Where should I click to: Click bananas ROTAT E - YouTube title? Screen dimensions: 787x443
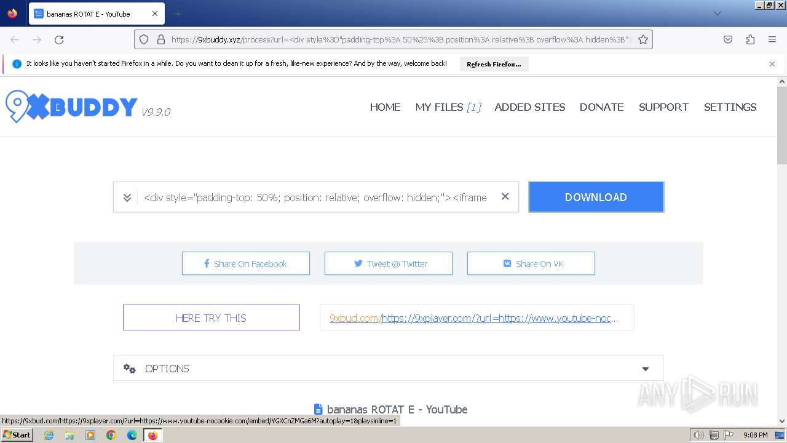coord(397,409)
